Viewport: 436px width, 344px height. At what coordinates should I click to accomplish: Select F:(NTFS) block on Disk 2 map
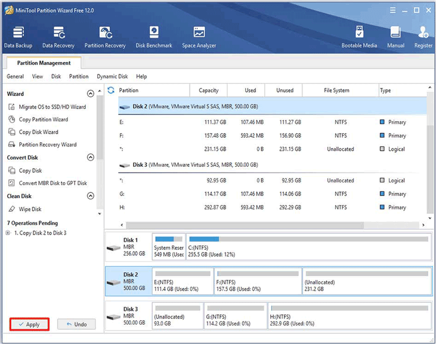(258, 282)
